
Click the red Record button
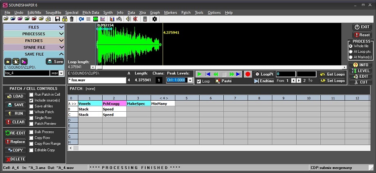pyautogui.click(x=248, y=74)
